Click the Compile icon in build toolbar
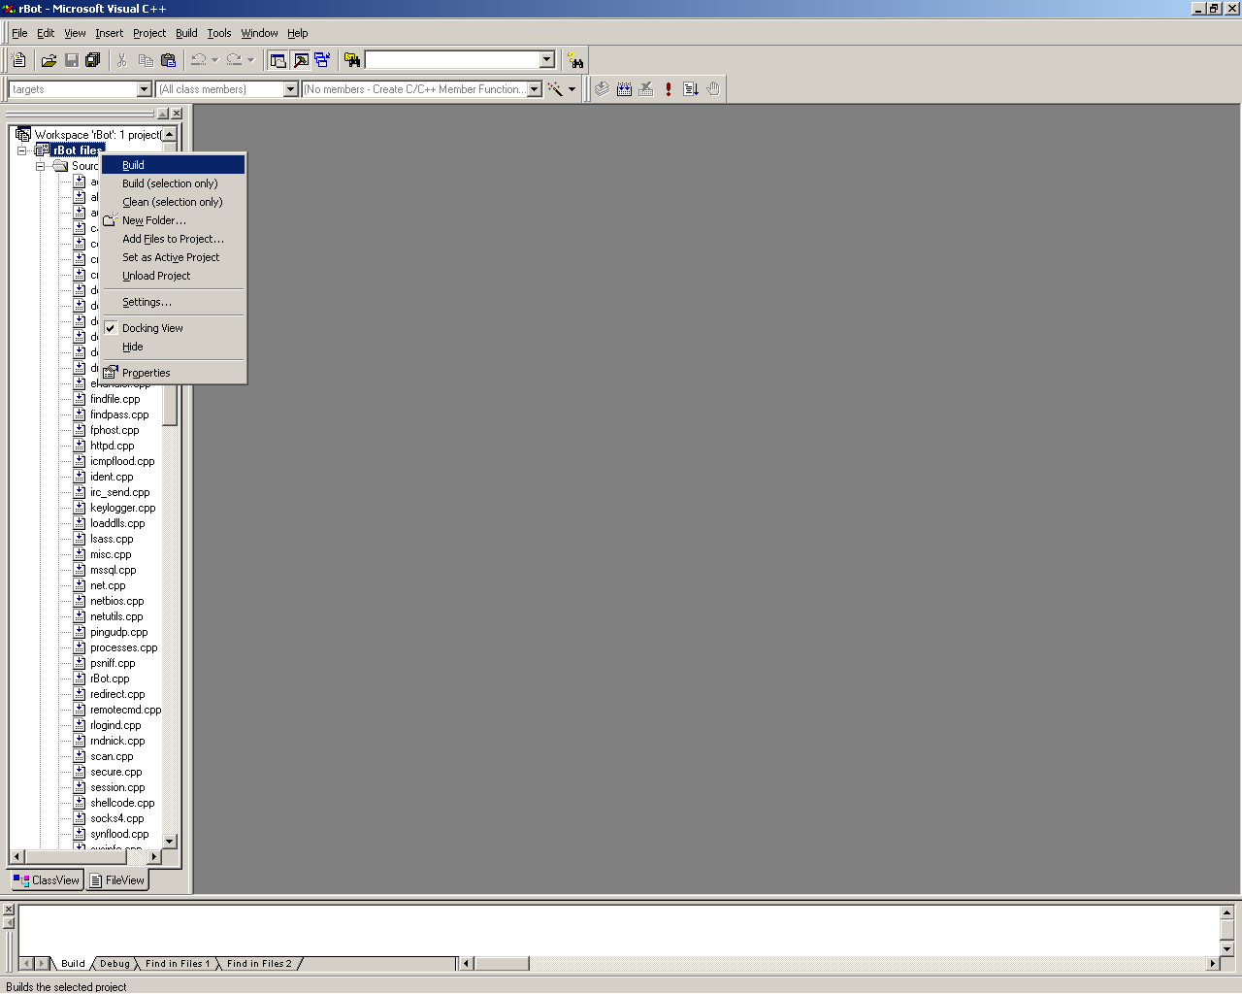 (603, 89)
